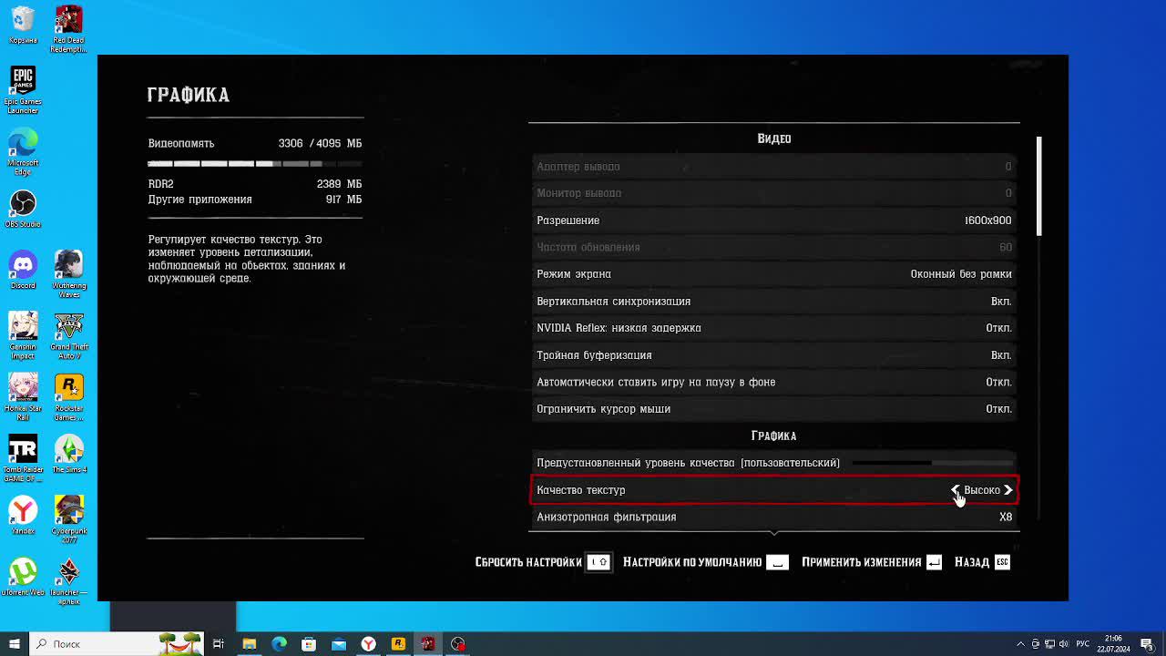Set next texture quality with right arrow
This screenshot has width=1166, height=656.
(1008, 490)
